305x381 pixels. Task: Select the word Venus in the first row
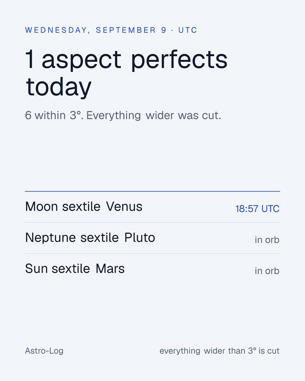pyautogui.click(x=124, y=207)
